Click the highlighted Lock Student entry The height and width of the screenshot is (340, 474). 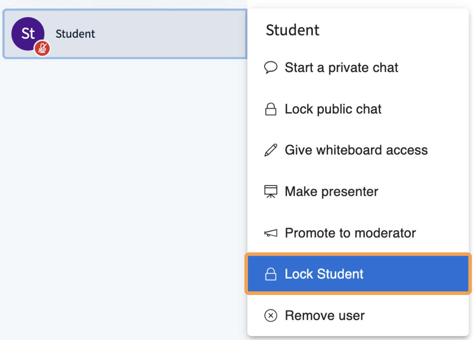click(358, 274)
